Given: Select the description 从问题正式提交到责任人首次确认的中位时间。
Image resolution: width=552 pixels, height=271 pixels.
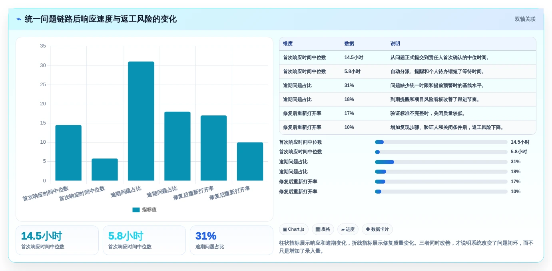Looking at the screenshot, I should [x=441, y=57].
